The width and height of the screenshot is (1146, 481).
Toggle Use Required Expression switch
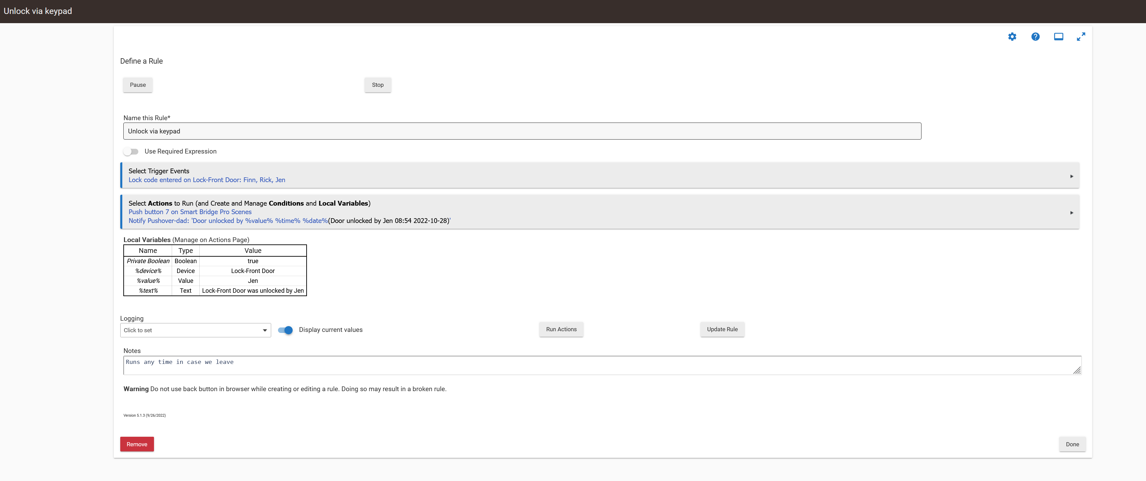(x=131, y=151)
